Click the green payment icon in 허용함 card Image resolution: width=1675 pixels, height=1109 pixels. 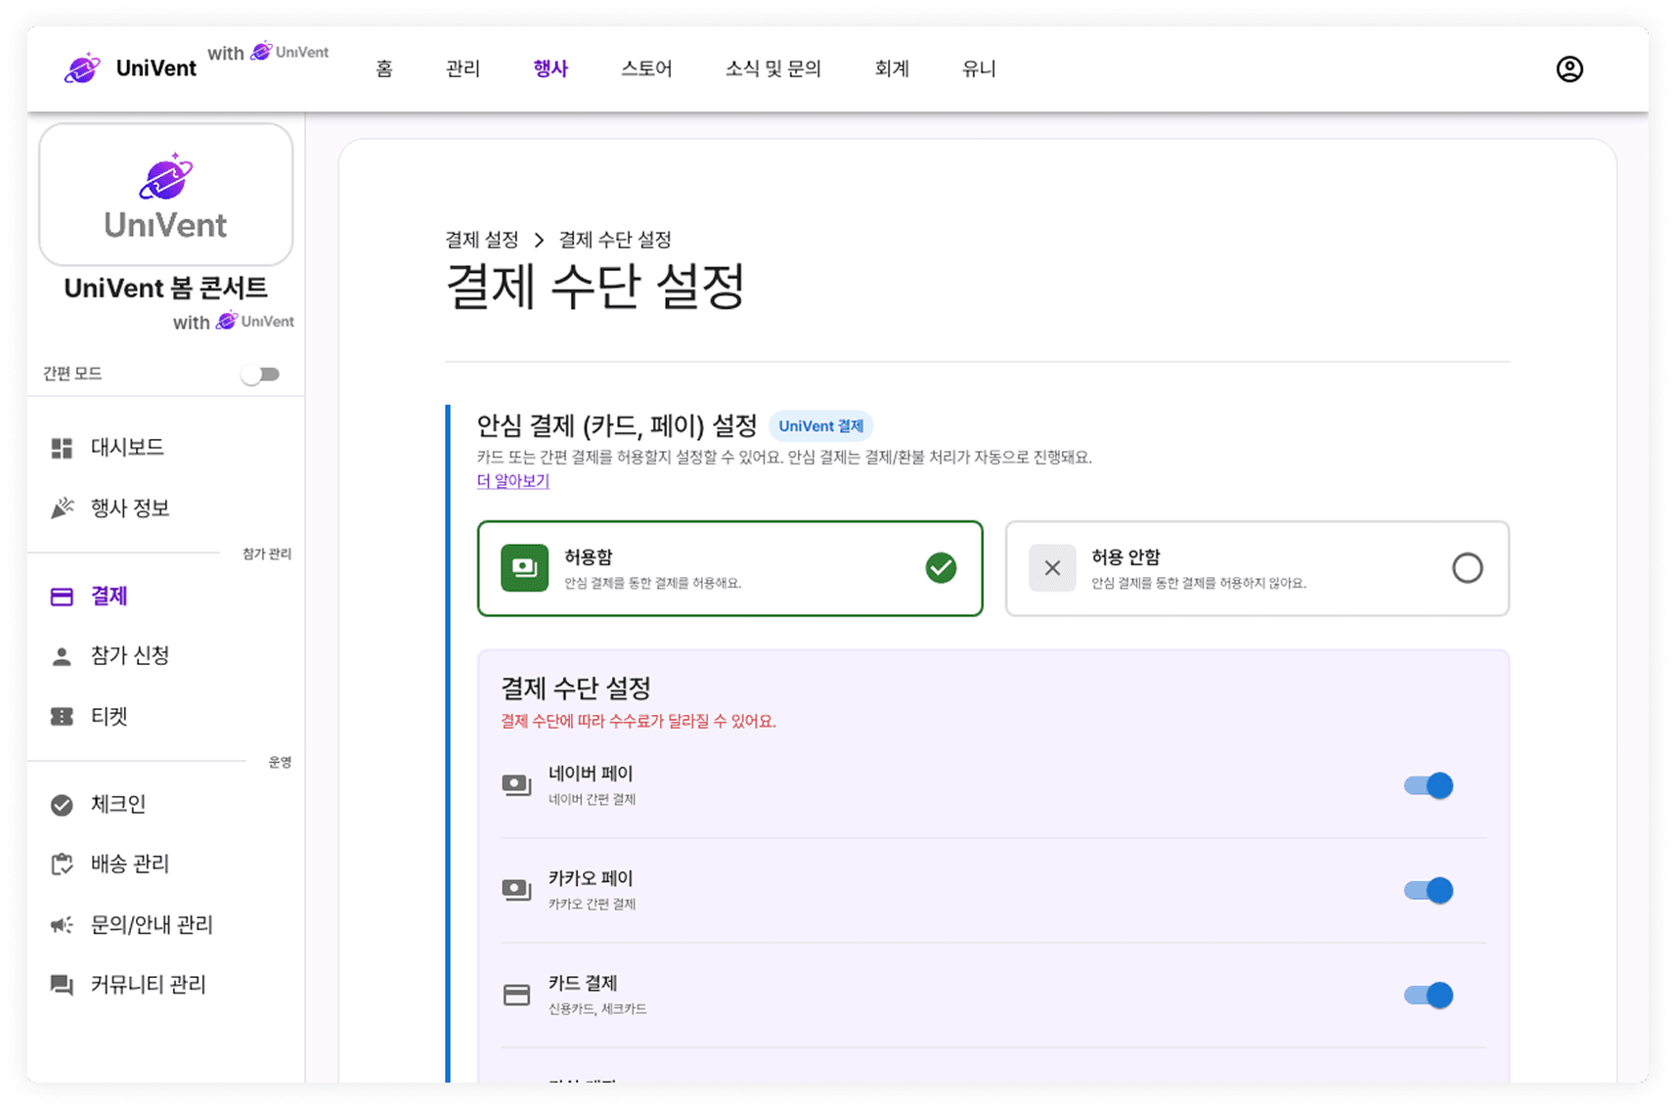click(x=525, y=568)
